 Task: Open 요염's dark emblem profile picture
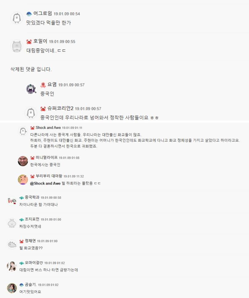point(31,89)
